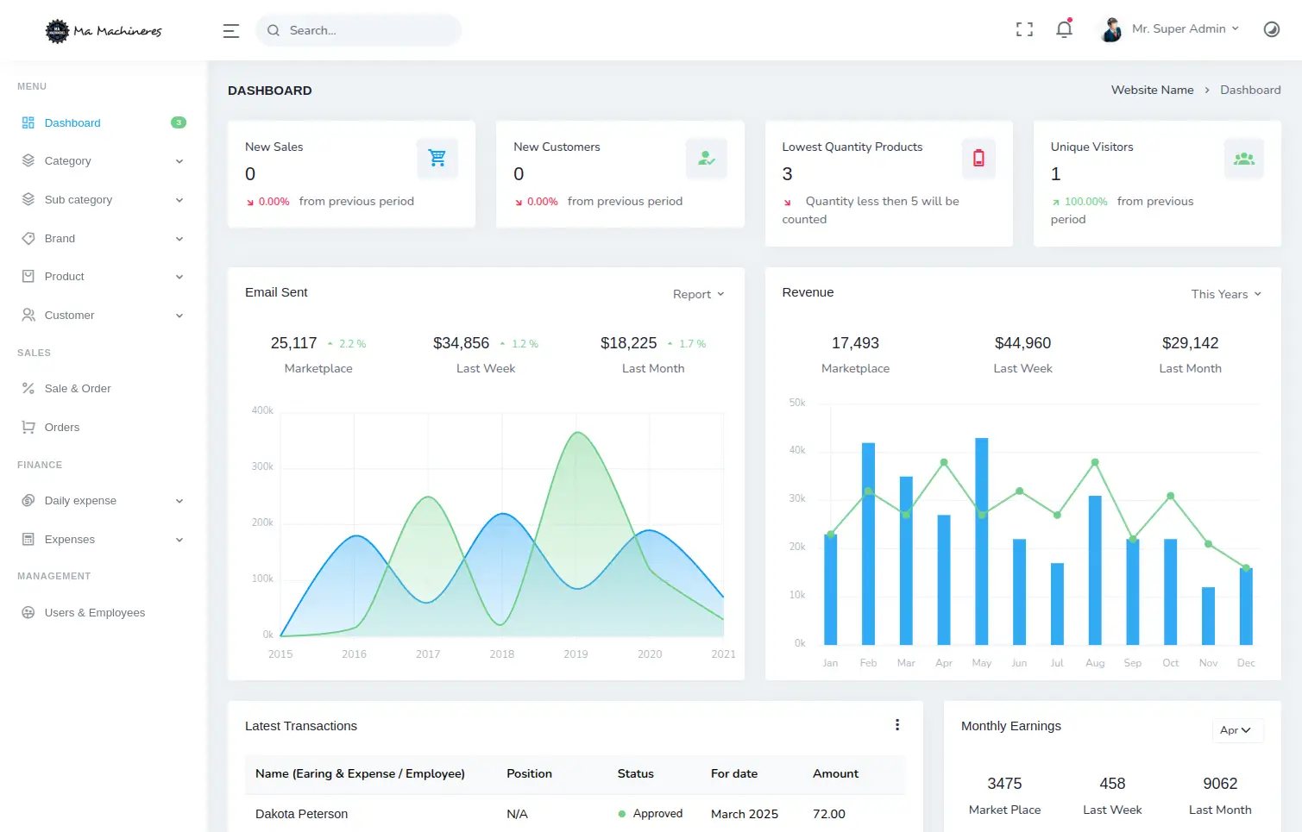Expand the Customer menu chevron
Viewport: 1302px width, 832px height.
point(179,316)
